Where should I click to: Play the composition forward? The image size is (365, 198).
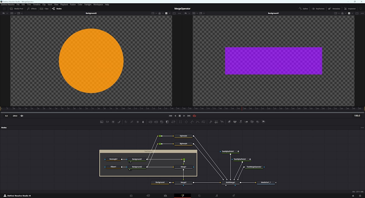(x=184, y=116)
